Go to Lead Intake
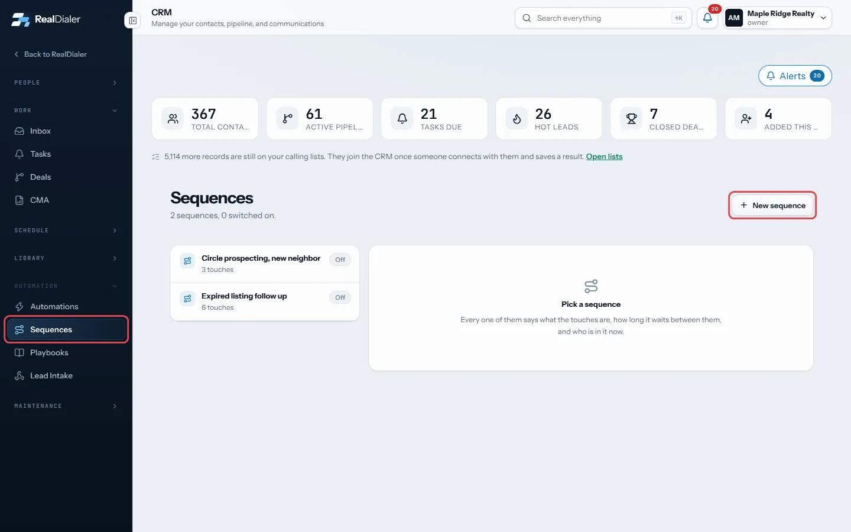Viewport: 851px width, 532px height. click(x=66, y=375)
